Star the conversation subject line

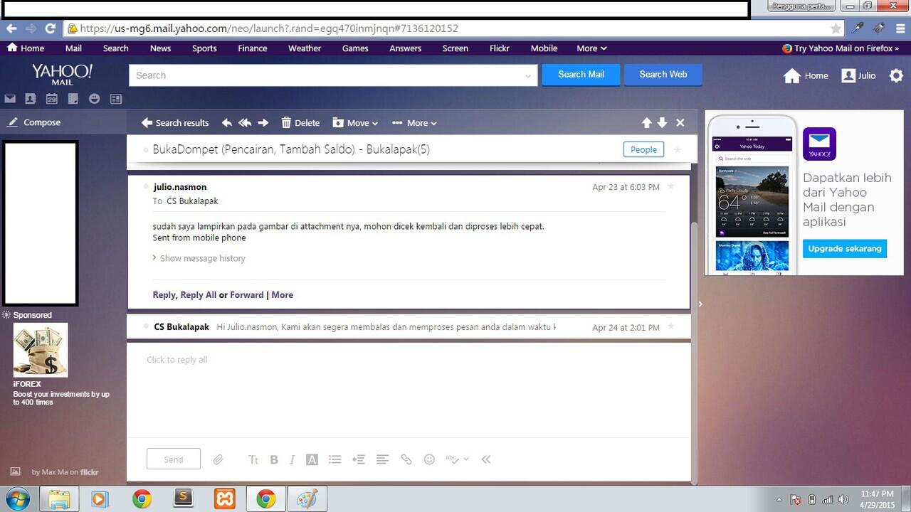click(678, 149)
